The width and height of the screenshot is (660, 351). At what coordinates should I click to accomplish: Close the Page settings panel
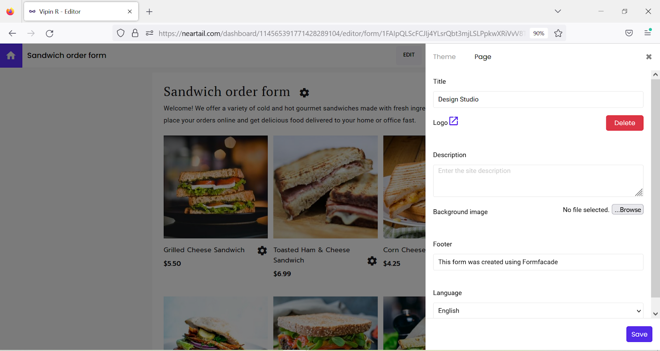[x=649, y=56]
